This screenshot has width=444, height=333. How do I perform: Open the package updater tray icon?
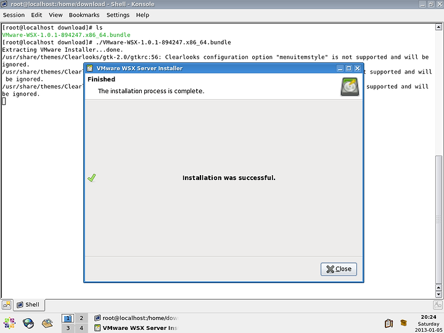pos(403,323)
